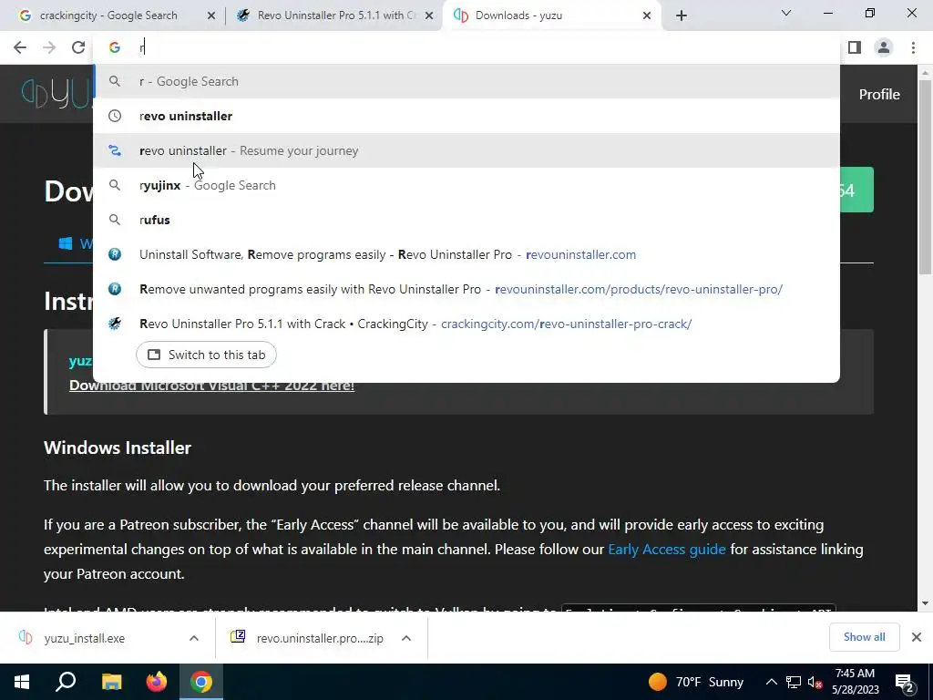Go back to the previous page

[x=20, y=47]
